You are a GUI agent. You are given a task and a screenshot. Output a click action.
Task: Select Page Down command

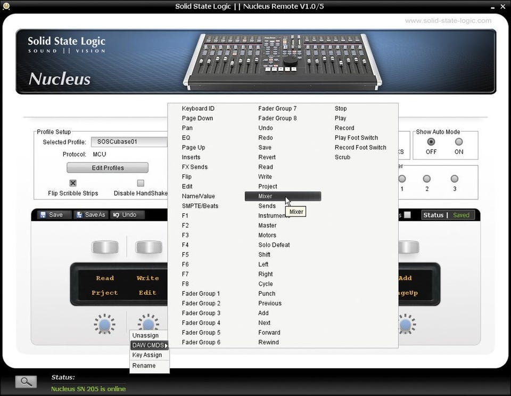click(197, 118)
